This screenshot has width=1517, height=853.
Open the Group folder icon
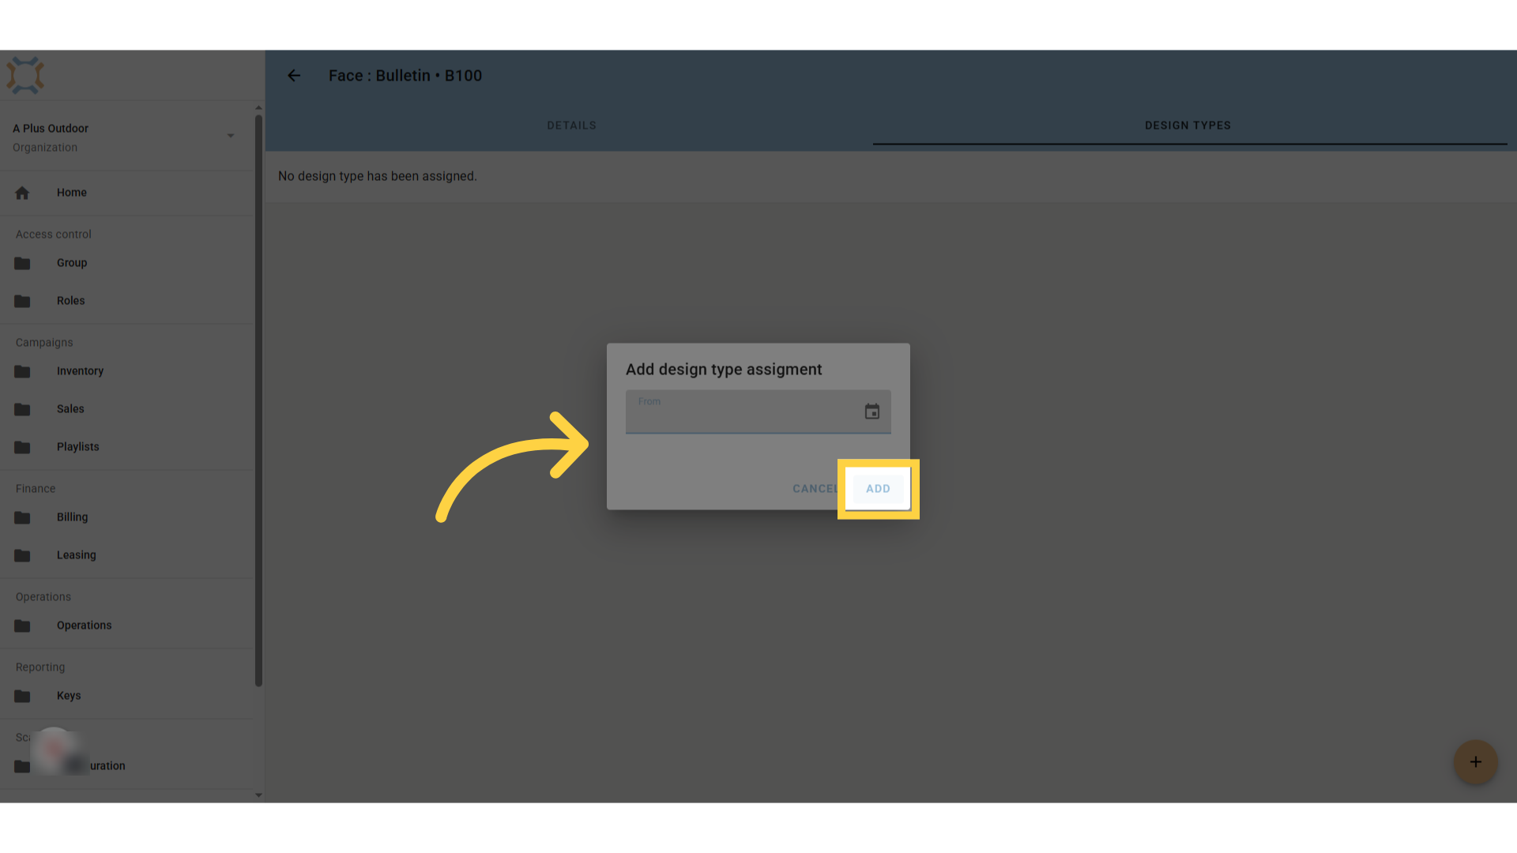(22, 263)
